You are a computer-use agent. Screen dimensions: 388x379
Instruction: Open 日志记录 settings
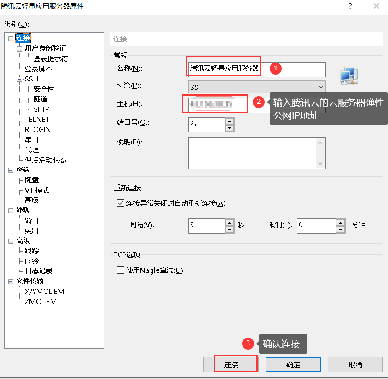click(x=39, y=271)
